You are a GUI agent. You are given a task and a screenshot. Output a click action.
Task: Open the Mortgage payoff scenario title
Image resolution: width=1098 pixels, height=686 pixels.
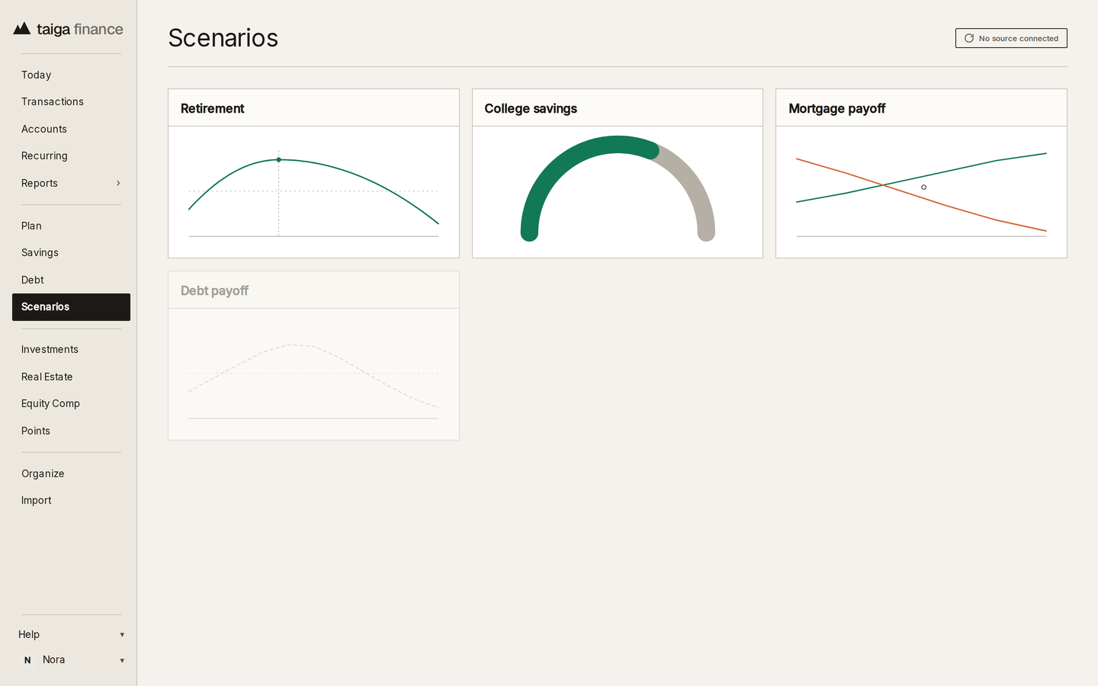836,108
